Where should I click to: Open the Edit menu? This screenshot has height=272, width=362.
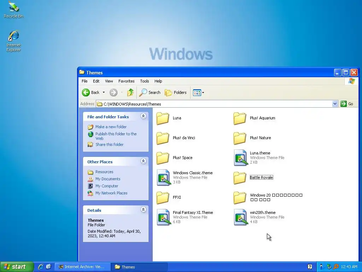point(96,81)
